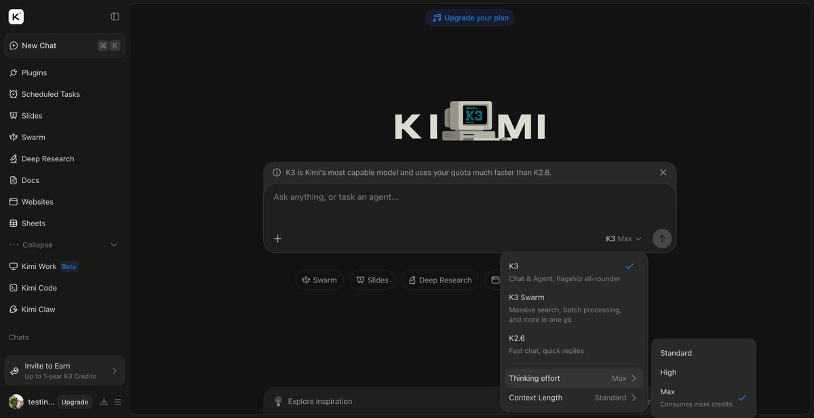
Task: Click the Kimi logo icon in sidebar
Action: tap(16, 16)
